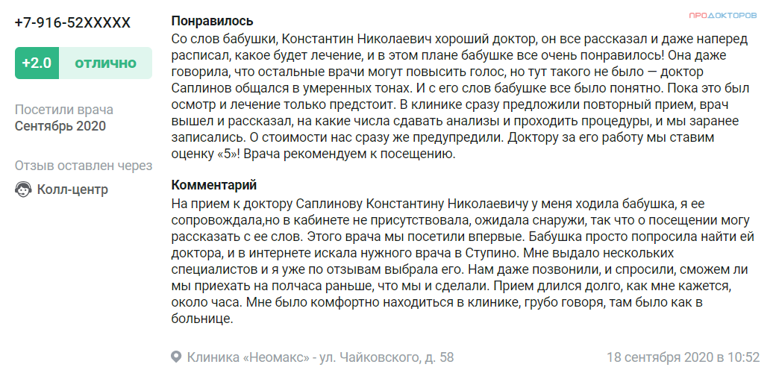The height and width of the screenshot is (379, 773).
Task: Click the 'Посетили врача' label
Action: (x=63, y=110)
